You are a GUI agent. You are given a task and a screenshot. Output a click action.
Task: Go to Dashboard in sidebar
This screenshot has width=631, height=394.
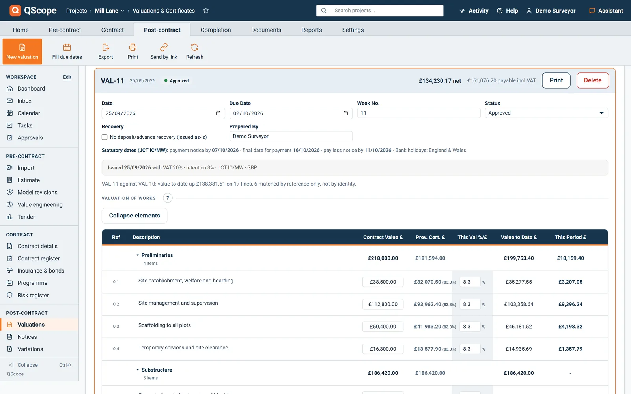click(31, 89)
